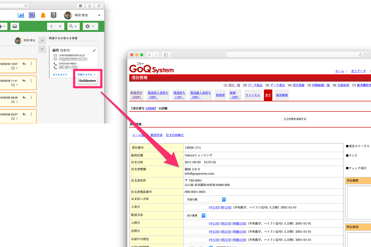The image size is (371, 247).
Task: Open the help question mark icon
Action: (53, 15)
